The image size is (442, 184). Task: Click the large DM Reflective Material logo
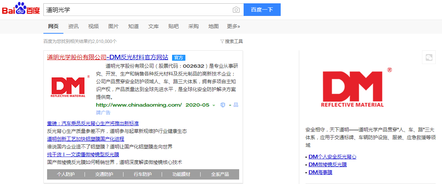[x=356, y=87]
